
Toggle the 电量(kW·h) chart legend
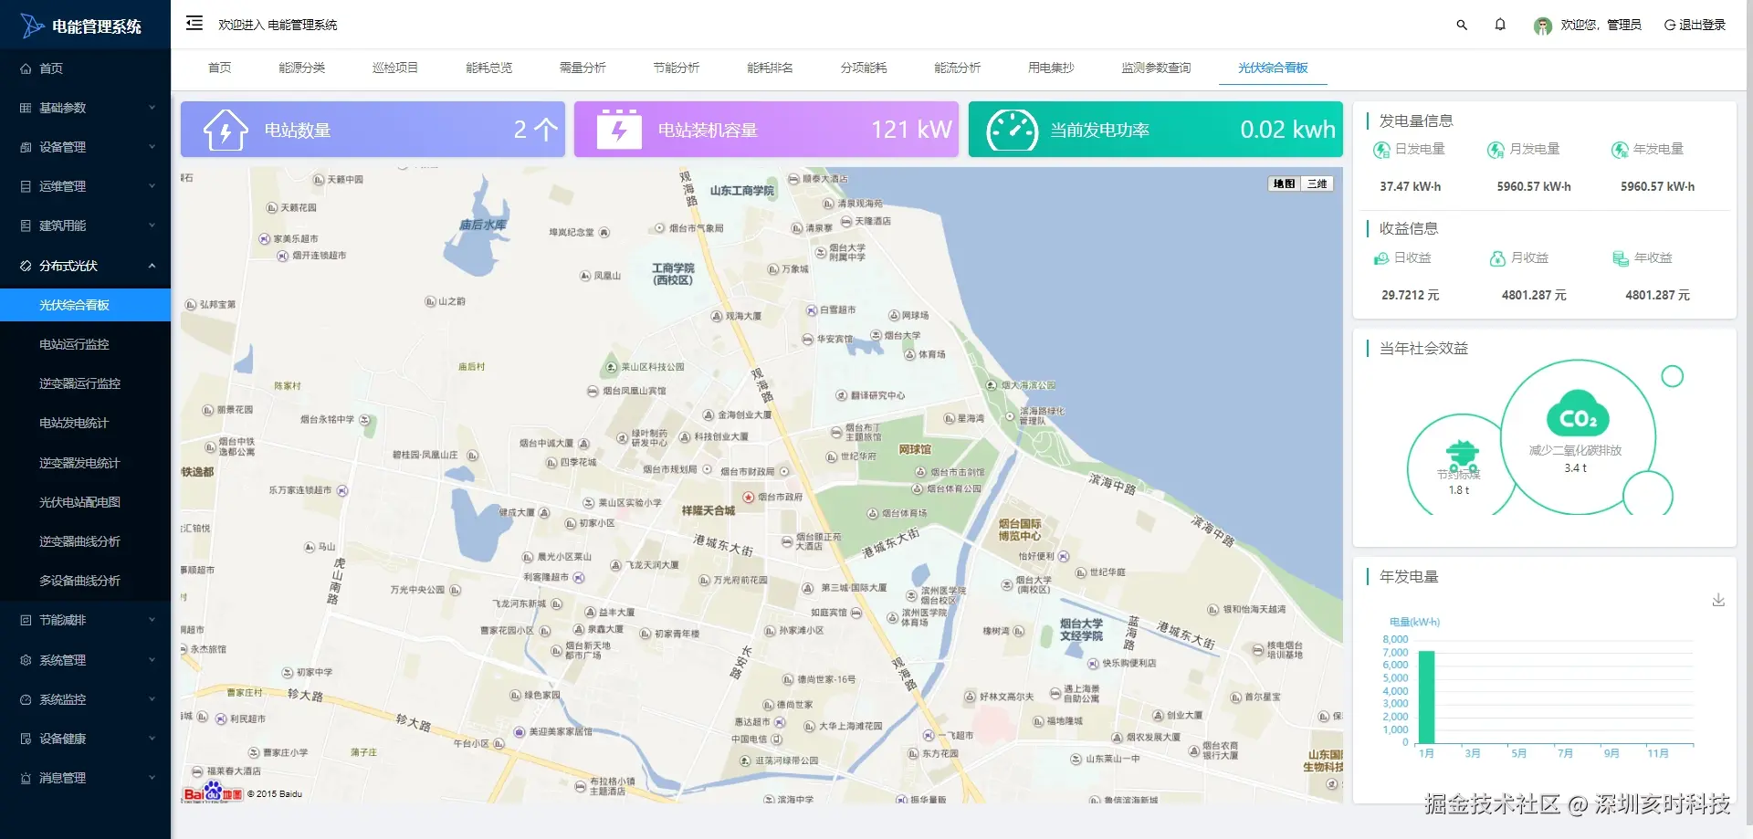point(1414,622)
